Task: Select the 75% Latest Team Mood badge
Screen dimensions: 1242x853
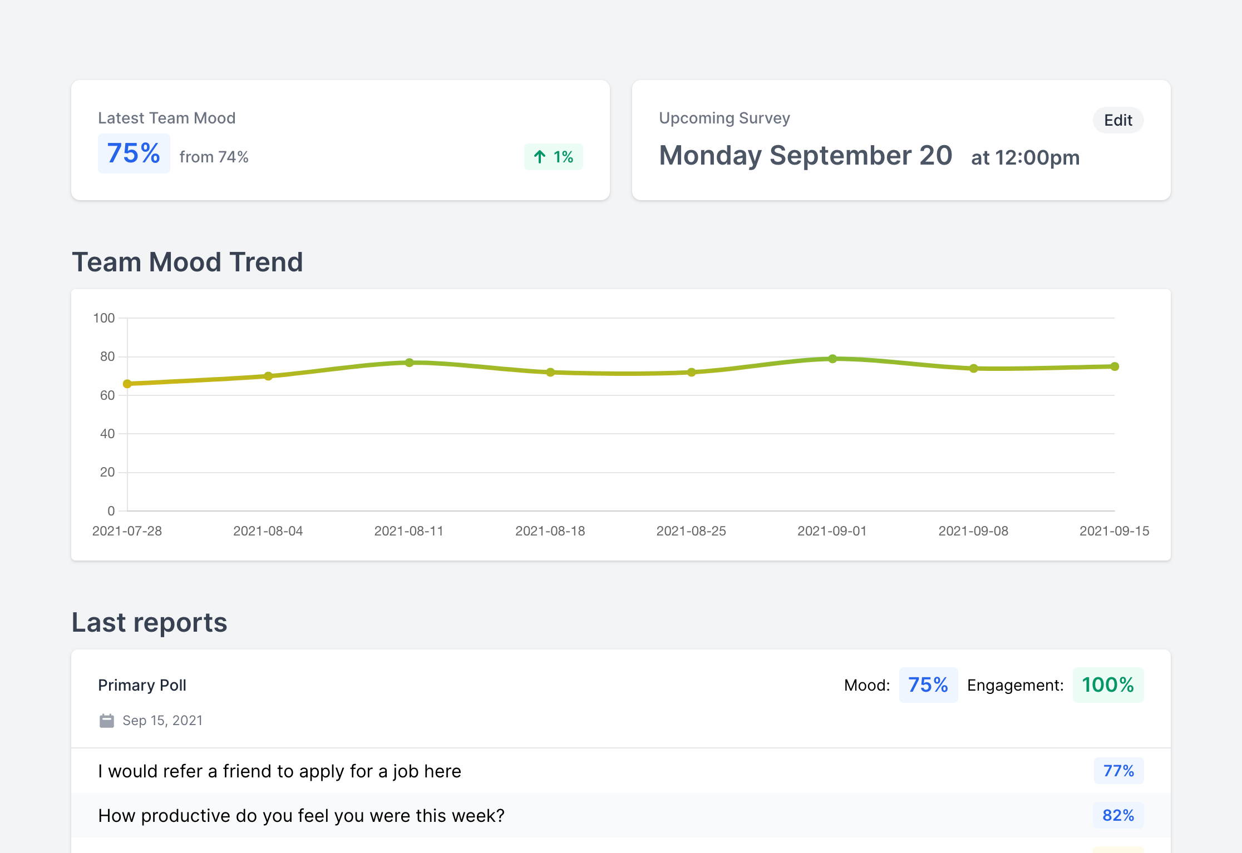Action: click(134, 154)
